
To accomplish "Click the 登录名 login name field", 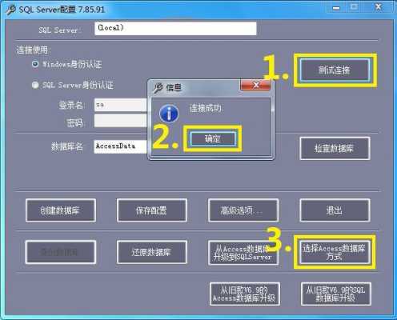I will coord(121,105).
